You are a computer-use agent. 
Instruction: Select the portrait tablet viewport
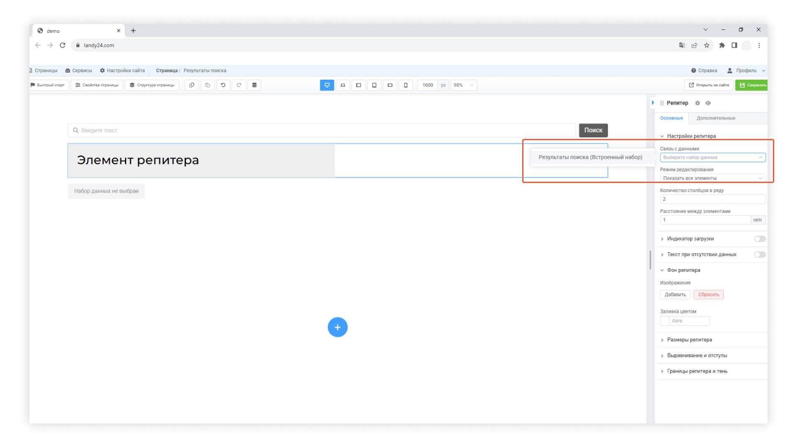click(374, 85)
